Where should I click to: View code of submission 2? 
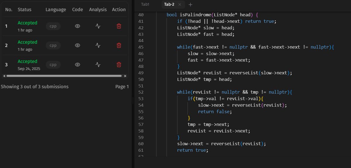pyautogui.click(x=78, y=45)
